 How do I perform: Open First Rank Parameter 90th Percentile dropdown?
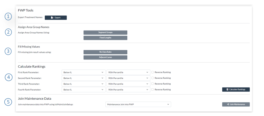128,72
